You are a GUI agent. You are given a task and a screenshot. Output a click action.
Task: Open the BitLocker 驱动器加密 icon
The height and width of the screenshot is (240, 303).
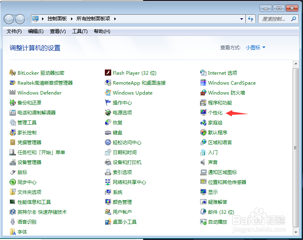(x=13, y=73)
